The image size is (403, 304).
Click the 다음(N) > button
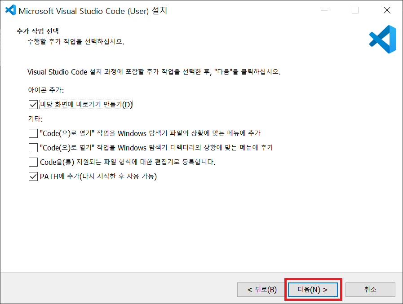tap(313, 290)
